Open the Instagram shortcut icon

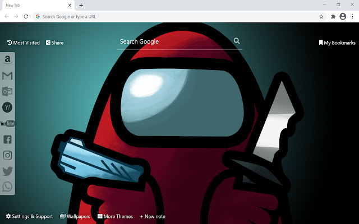click(7, 155)
